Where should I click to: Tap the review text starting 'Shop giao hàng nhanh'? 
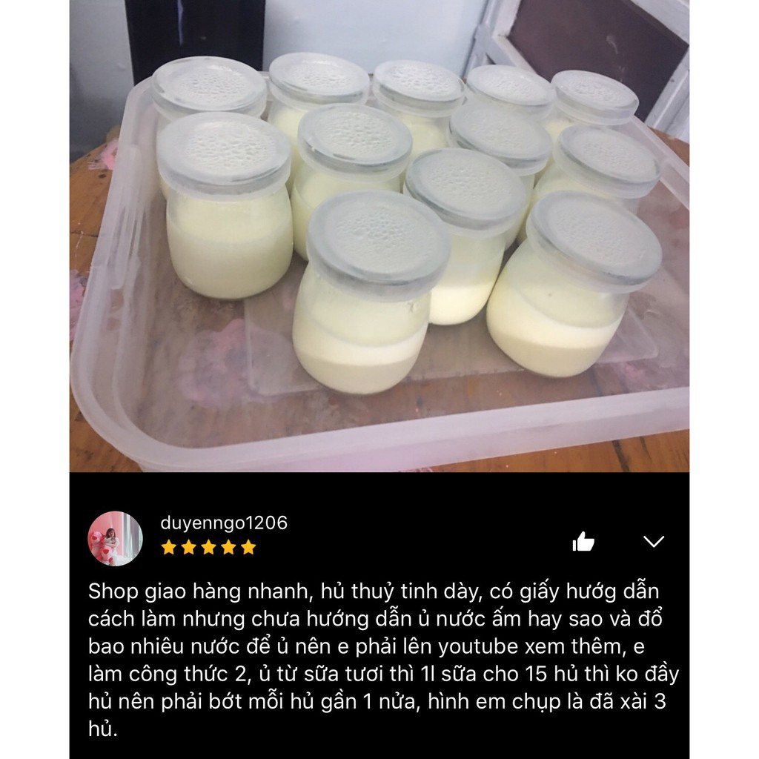tap(383, 660)
